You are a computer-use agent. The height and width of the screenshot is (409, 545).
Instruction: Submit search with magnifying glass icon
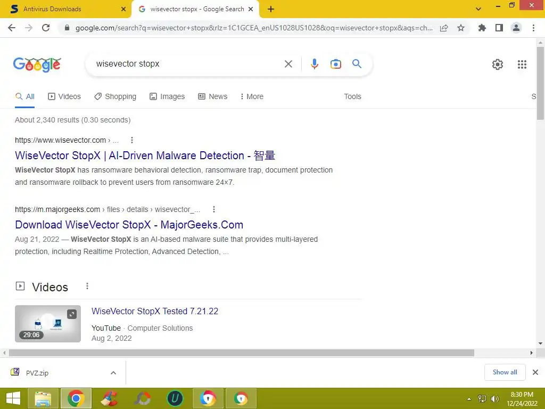pyautogui.click(x=357, y=64)
